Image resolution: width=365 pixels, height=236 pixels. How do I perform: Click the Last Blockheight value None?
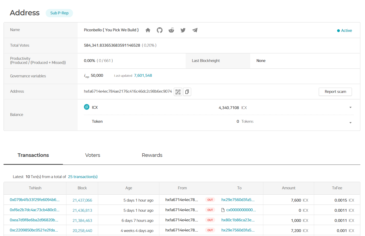pos(261,61)
